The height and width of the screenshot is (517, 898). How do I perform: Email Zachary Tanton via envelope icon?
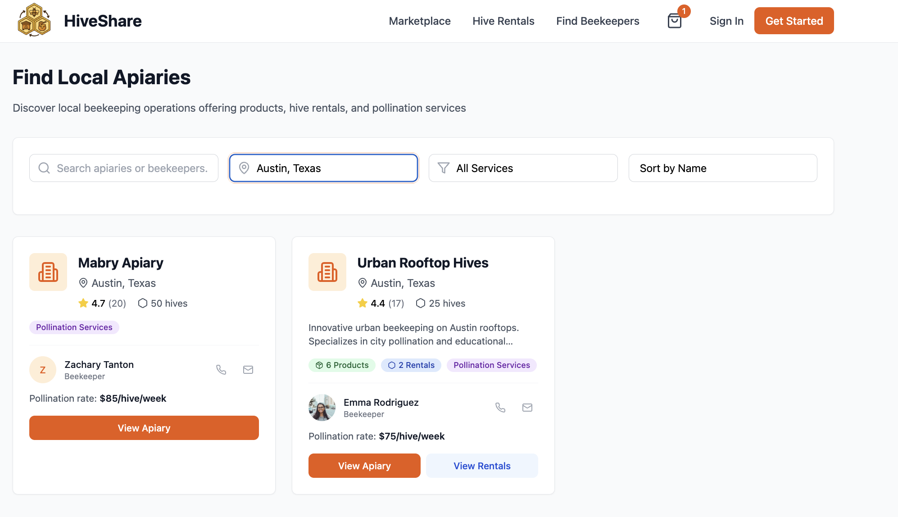pos(248,370)
